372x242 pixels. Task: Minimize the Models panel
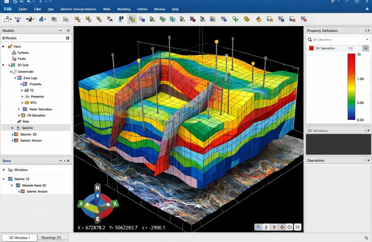pyautogui.click(x=61, y=30)
